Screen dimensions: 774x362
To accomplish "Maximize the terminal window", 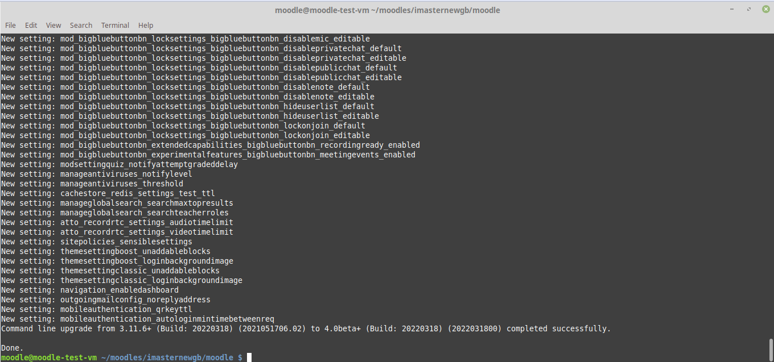I will point(750,10).
